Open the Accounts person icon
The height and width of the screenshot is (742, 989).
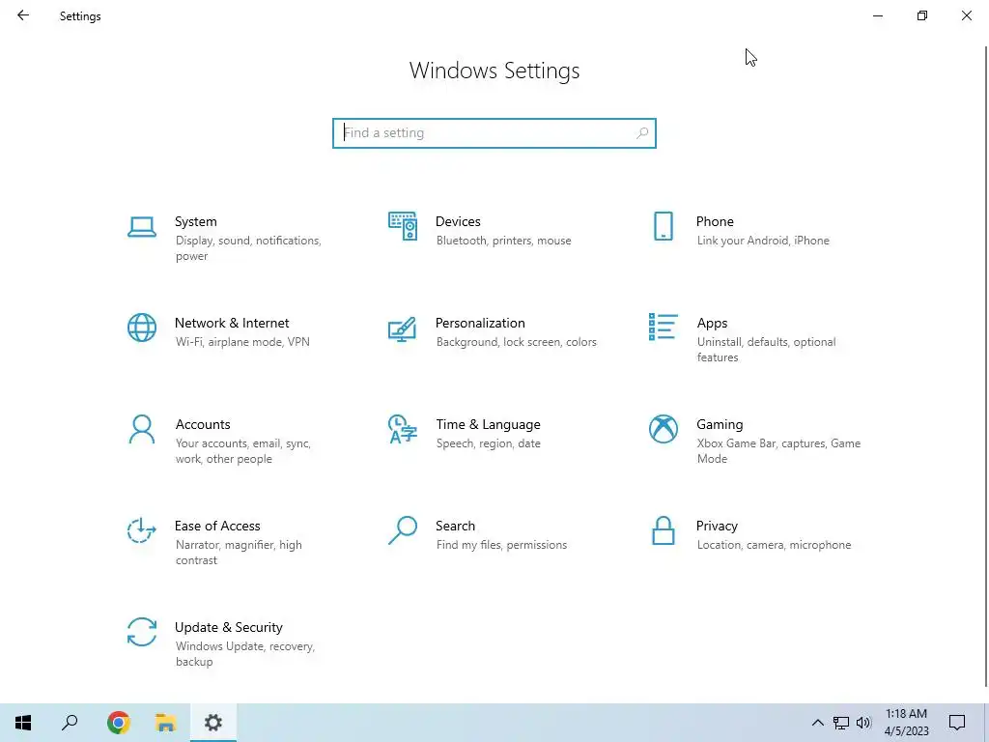tap(142, 429)
